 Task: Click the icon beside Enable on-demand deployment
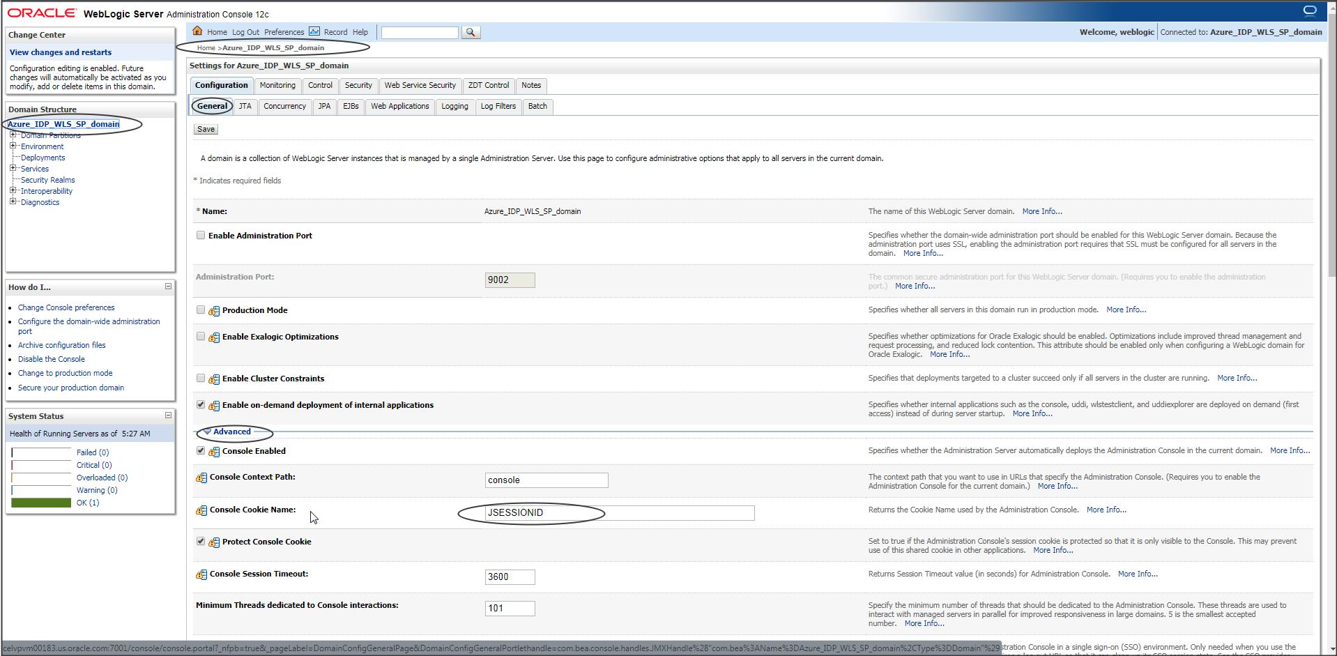coord(214,406)
